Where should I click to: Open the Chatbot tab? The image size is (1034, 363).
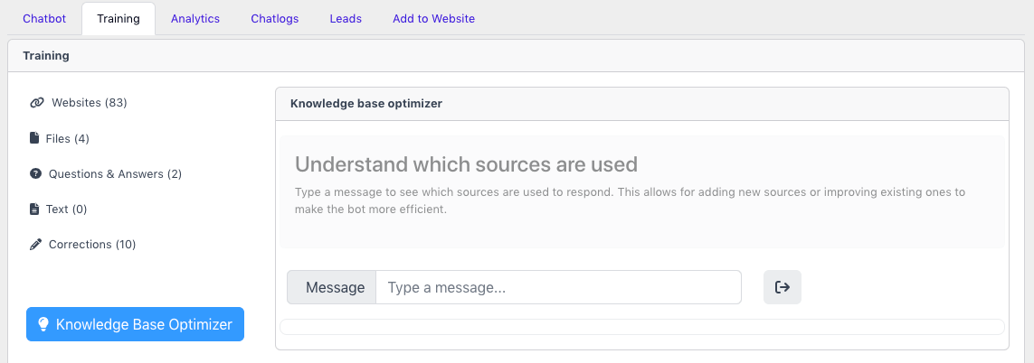44,19
